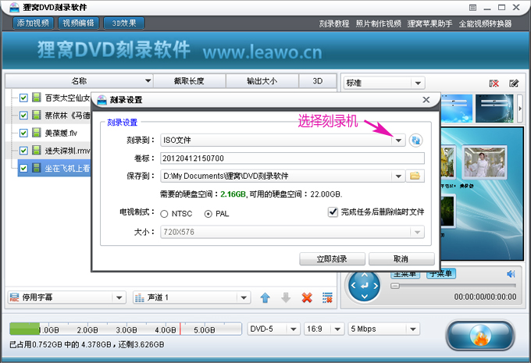This screenshot has height=363, width=531.
Task: Close the 刻录设置 dialog with X
Action: (x=426, y=100)
